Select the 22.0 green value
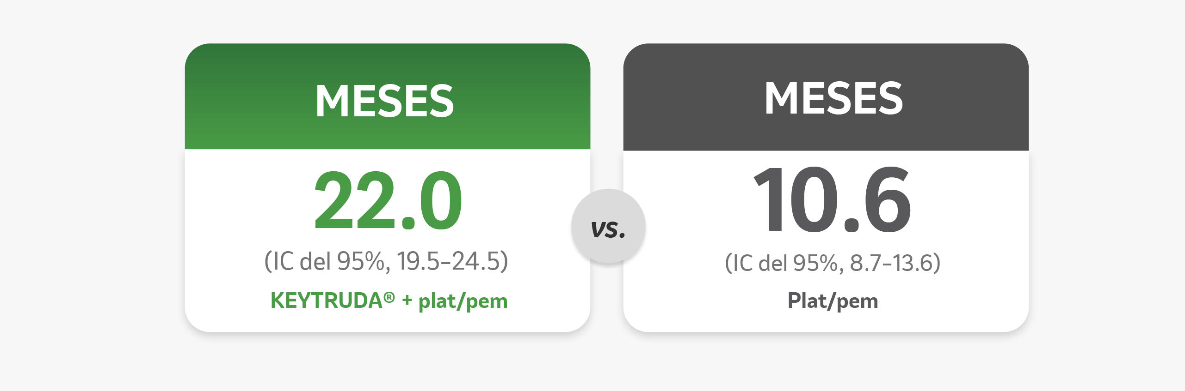Viewport: 1185px width, 391px height. pyautogui.click(x=388, y=200)
